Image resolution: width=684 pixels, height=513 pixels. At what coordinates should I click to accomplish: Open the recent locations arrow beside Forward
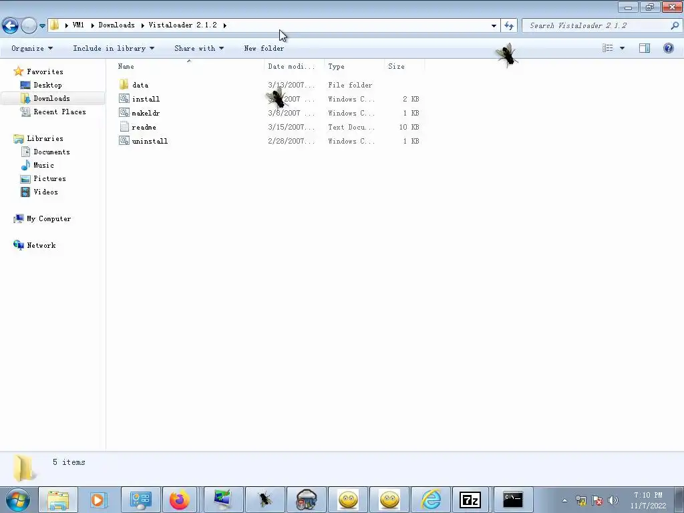[42, 26]
